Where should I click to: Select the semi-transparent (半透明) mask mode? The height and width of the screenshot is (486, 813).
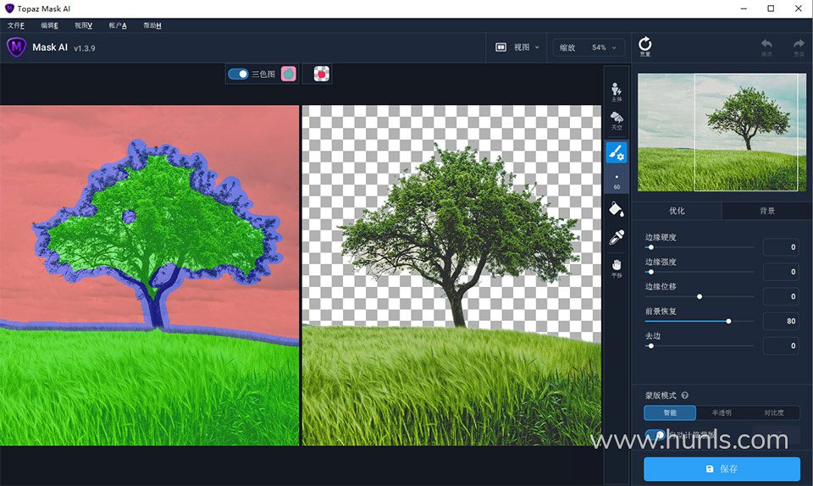722,412
